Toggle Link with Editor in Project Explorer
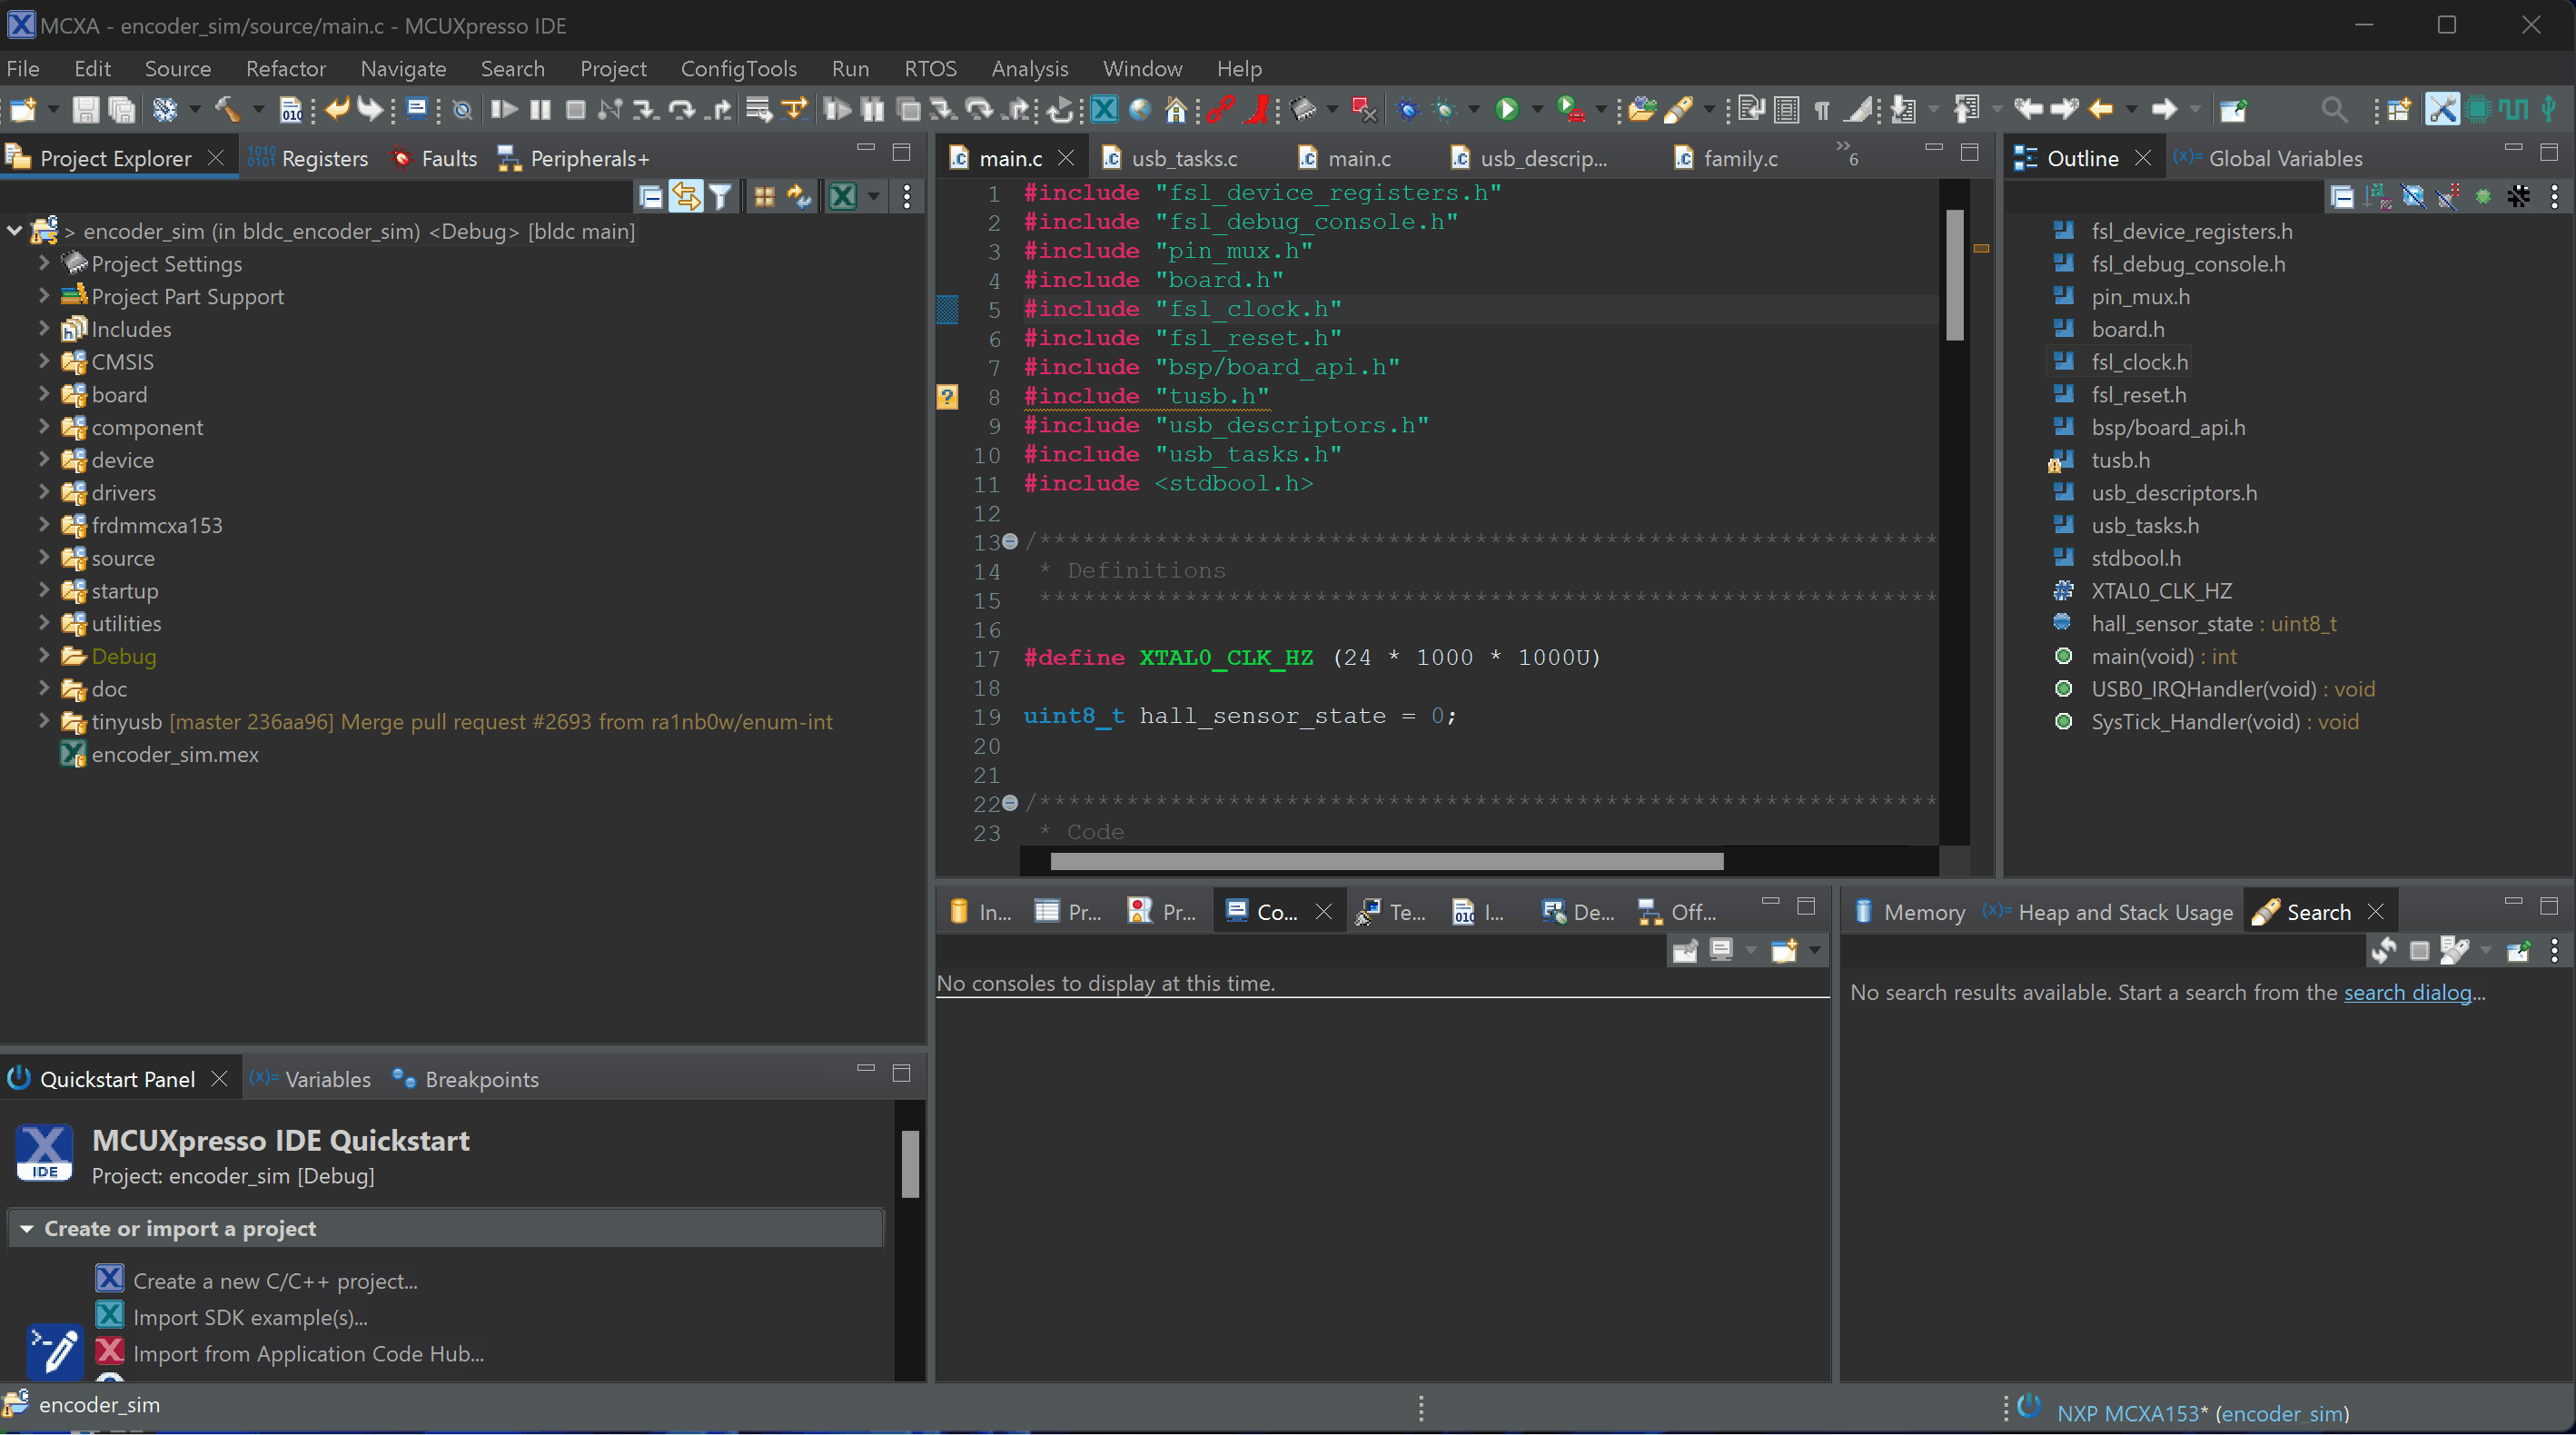This screenshot has height=1435, width=2576. [686, 197]
